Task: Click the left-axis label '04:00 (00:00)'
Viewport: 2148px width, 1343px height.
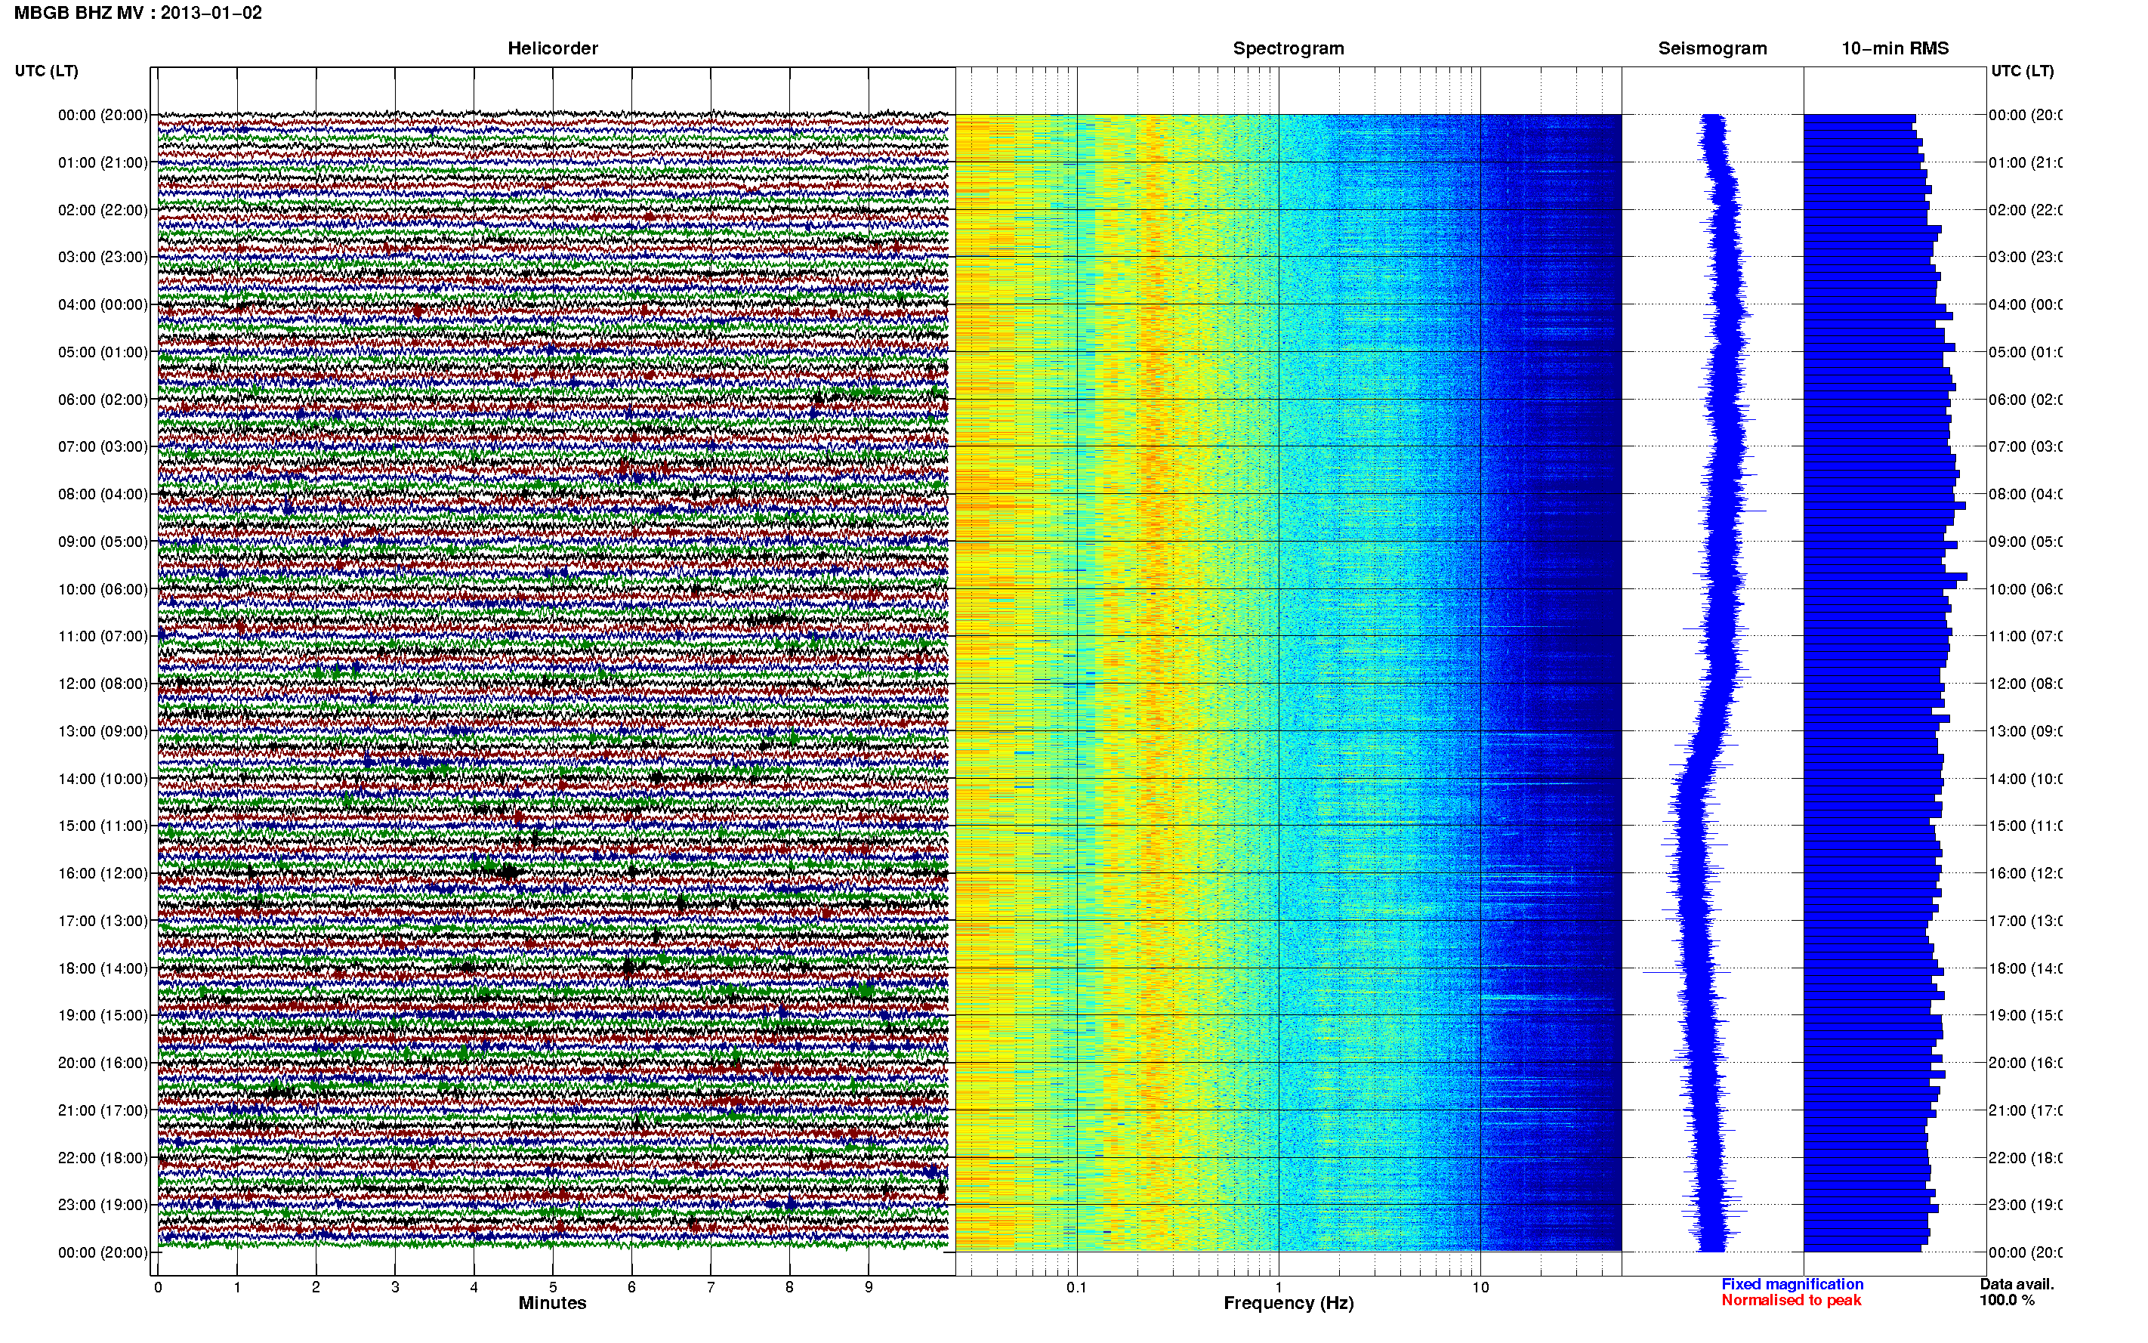Action: point(103,304)
